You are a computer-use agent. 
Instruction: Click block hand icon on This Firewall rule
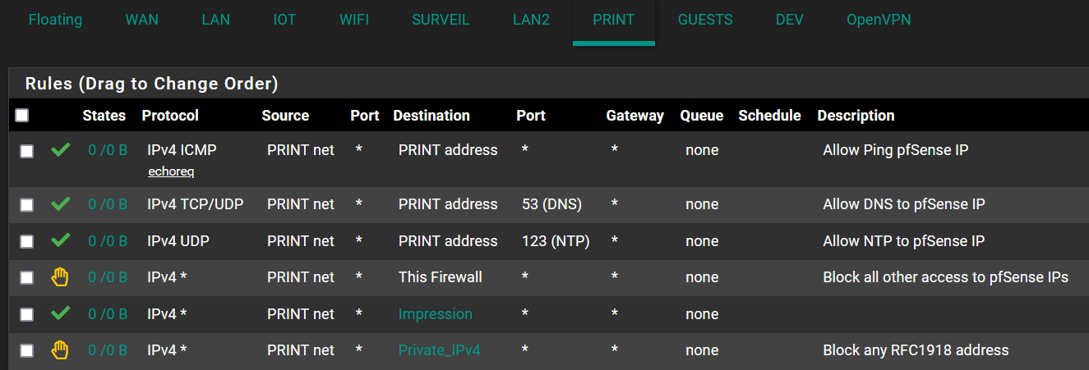click(x=60, y=277)
